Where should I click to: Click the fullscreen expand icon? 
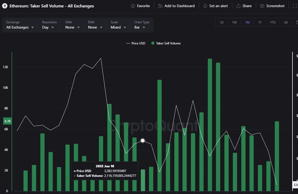[295, 6]
